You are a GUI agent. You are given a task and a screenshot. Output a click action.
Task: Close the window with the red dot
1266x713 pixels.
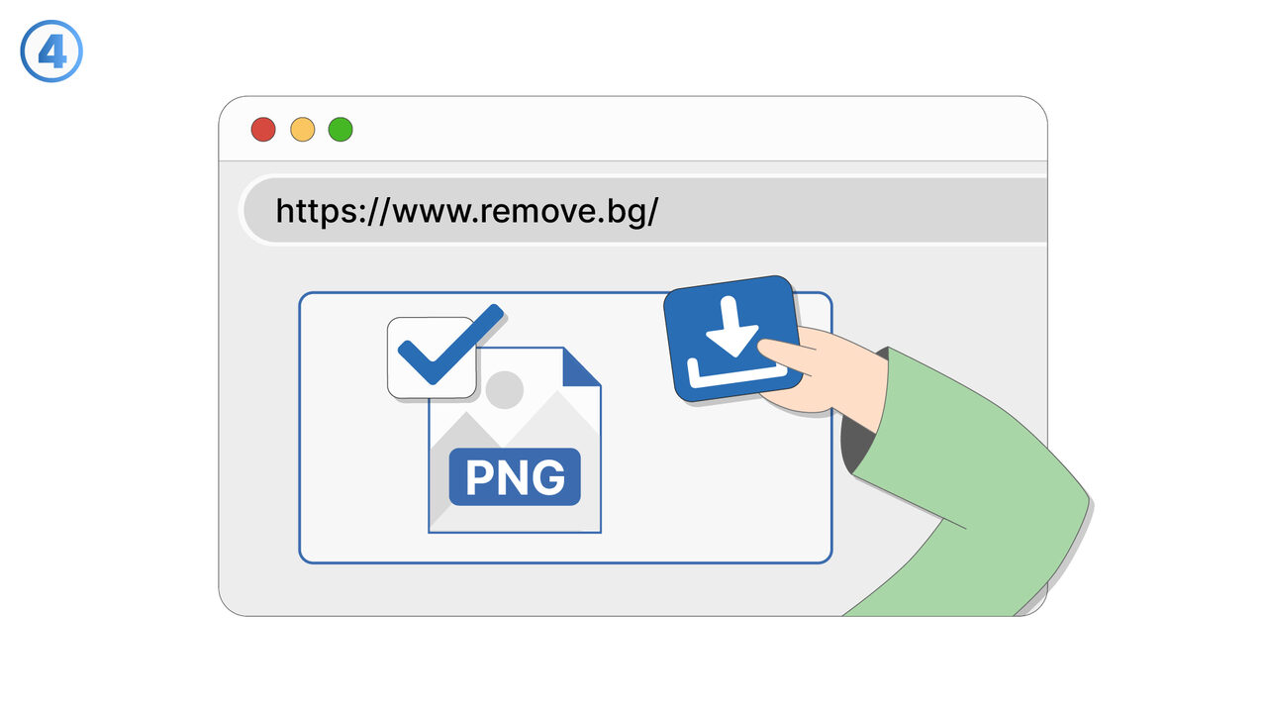click(x=262, y=129)
